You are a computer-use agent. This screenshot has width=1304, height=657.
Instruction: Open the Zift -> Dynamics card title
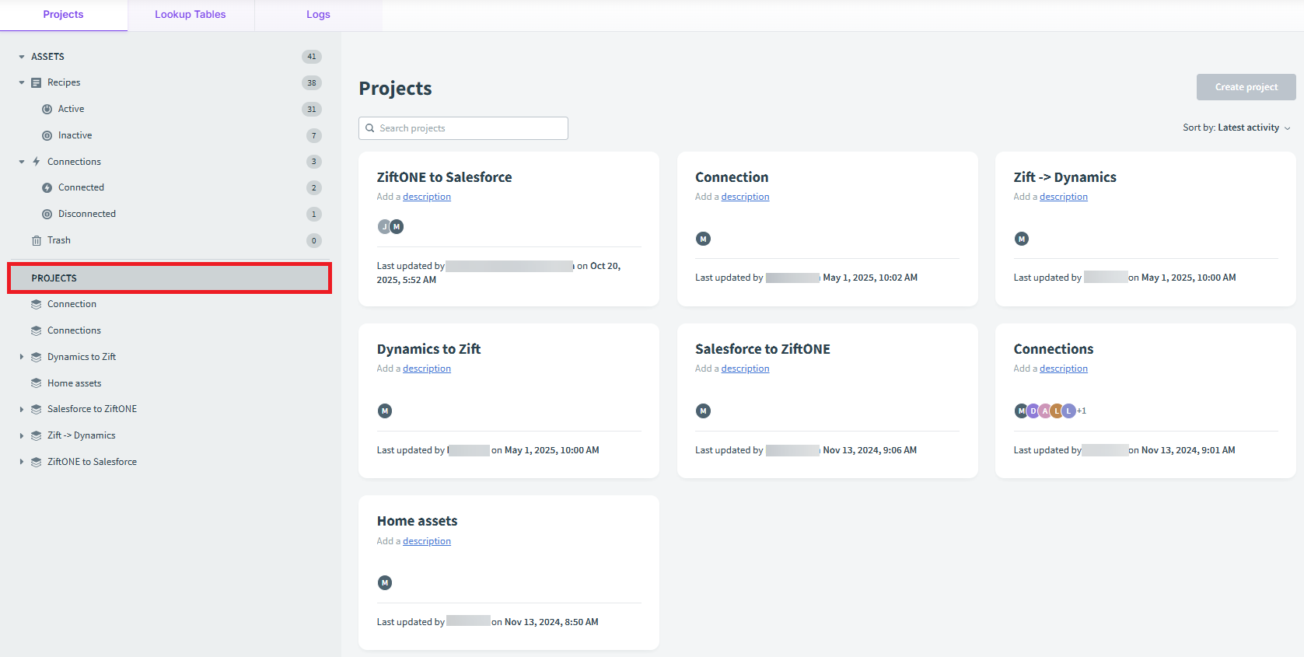pos(1065,177)
